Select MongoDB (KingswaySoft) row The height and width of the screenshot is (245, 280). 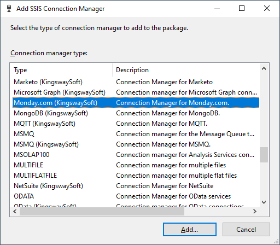(136, 113)
